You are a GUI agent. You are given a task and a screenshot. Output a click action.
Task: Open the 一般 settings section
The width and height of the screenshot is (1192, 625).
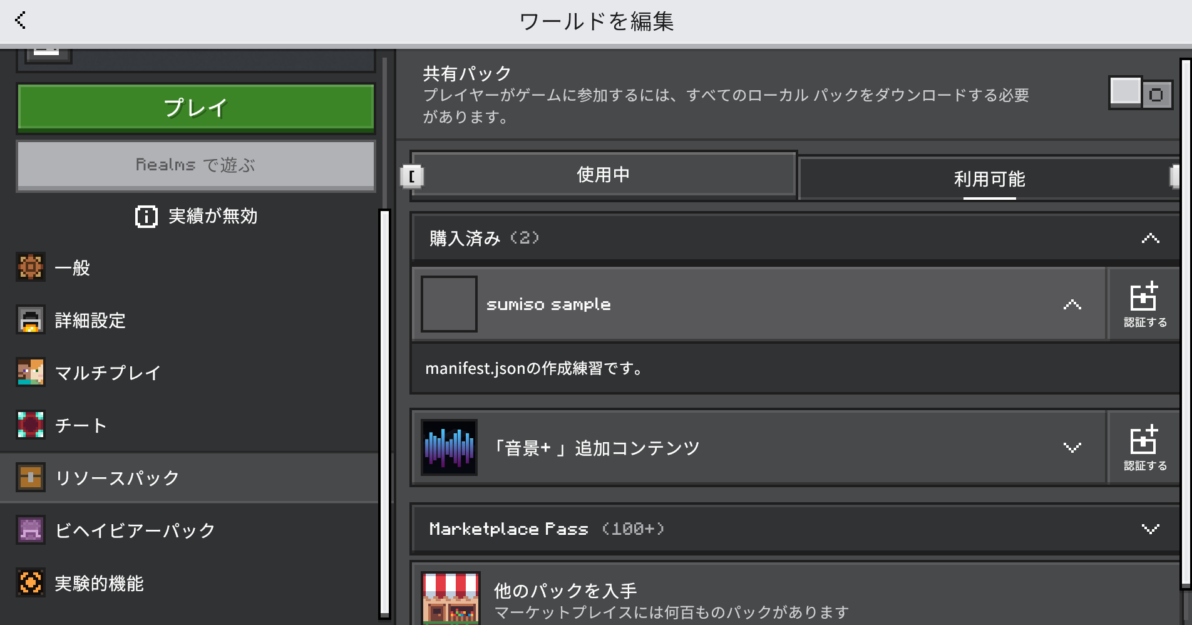(30, 267)
